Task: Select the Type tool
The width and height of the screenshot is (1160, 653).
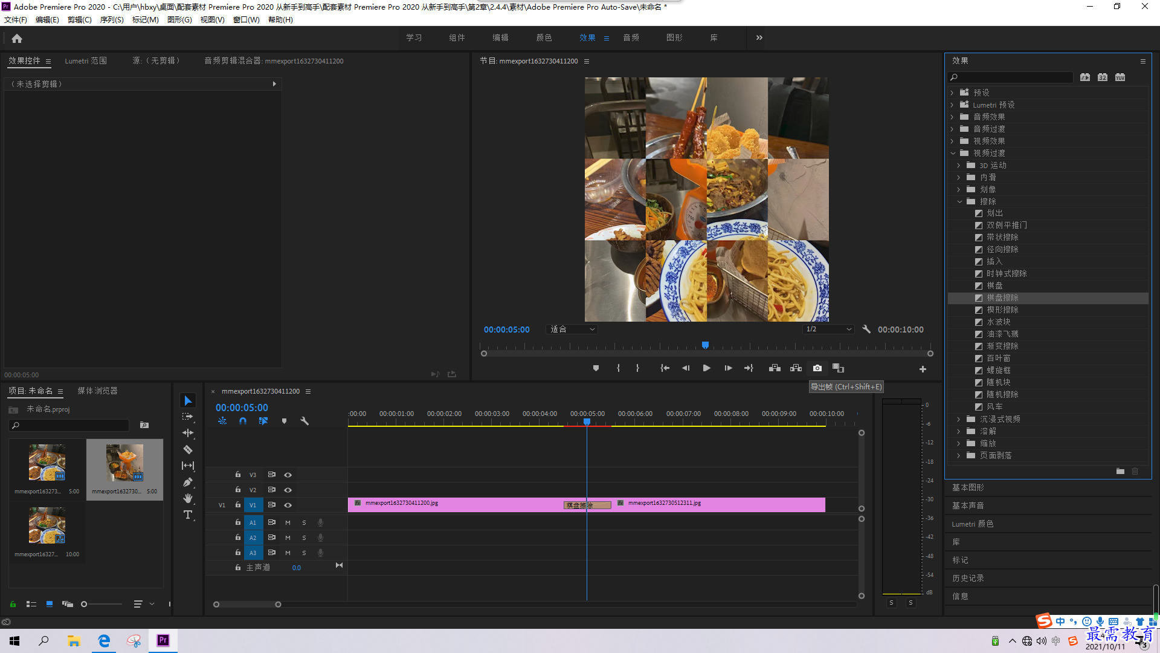Action: click(x=188, y=515)
